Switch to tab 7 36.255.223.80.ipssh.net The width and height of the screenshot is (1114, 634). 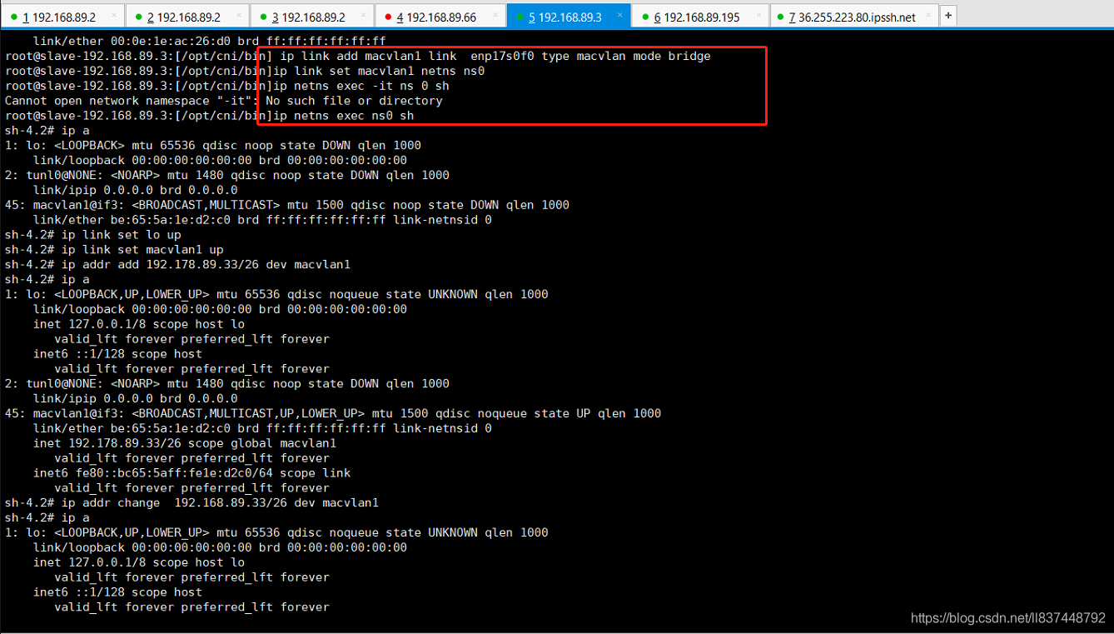coord(853,17)
